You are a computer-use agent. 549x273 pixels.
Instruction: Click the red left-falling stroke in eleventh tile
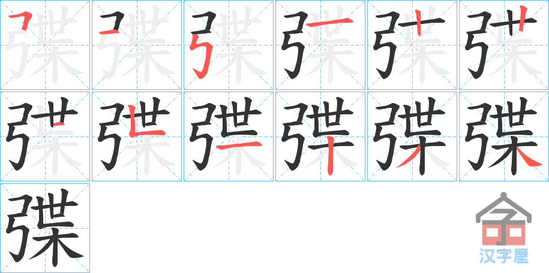(x=408, y=157)
